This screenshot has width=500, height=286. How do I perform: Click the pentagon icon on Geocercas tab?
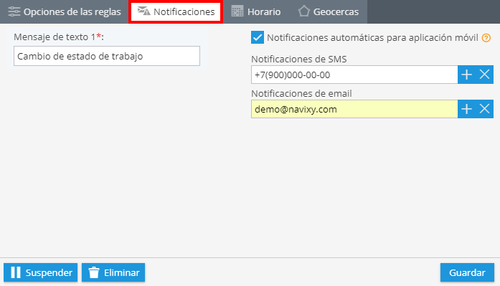(304, 11)
